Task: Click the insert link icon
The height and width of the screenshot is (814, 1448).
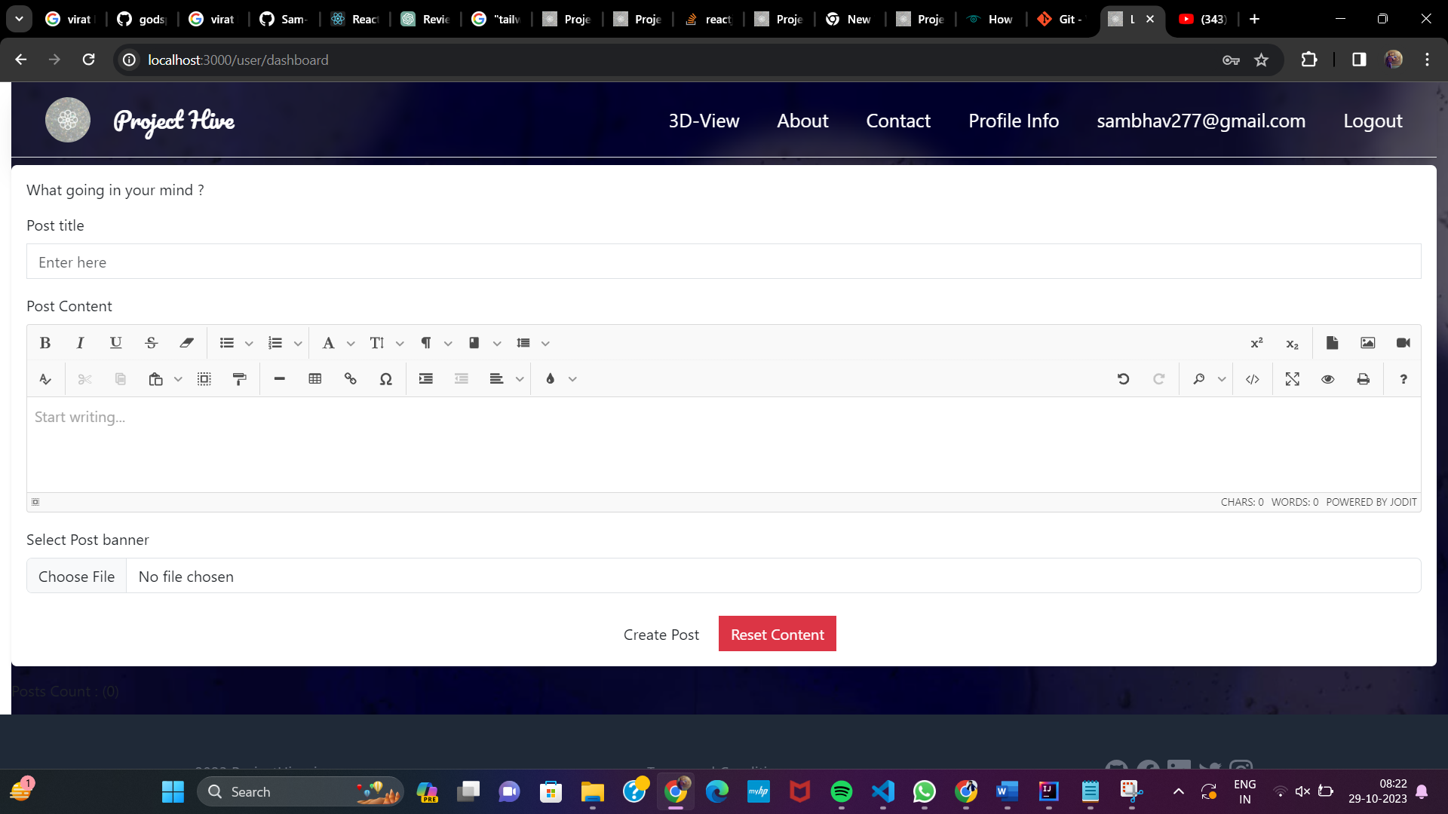Action: [351, 379]
